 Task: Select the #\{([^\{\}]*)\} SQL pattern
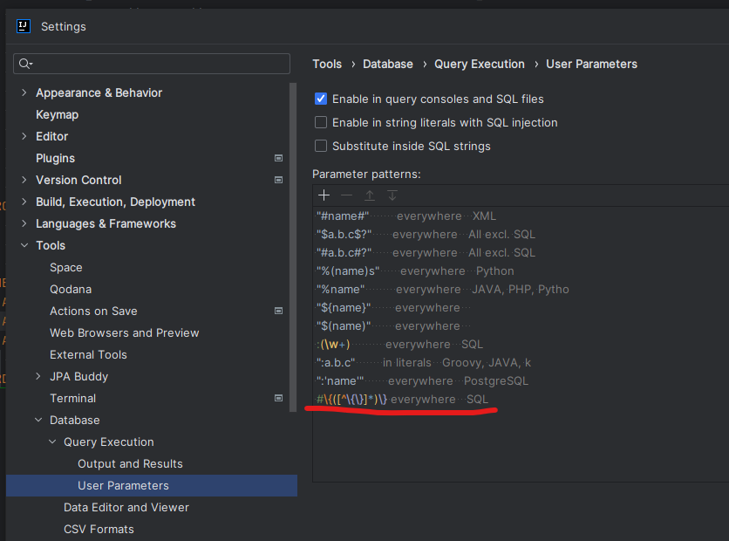tap(521, 400)
